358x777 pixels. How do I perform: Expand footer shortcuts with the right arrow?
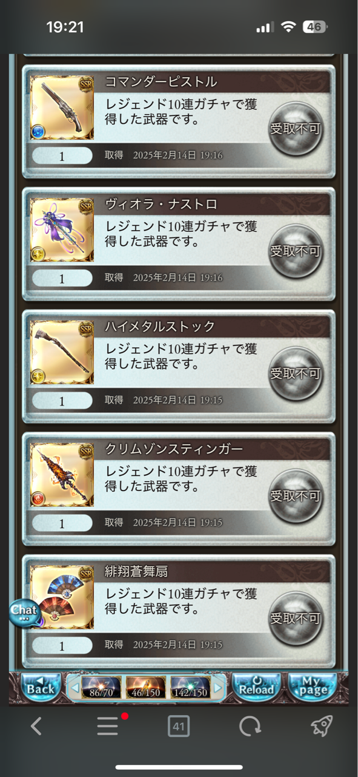pos(217,688)
